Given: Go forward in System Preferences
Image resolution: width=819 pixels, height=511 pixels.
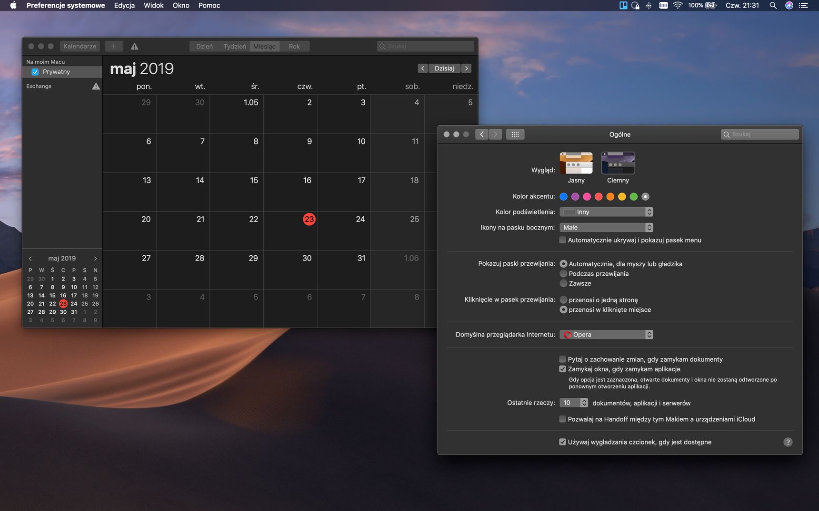Looking at the screenshot, I should point(495,135).
